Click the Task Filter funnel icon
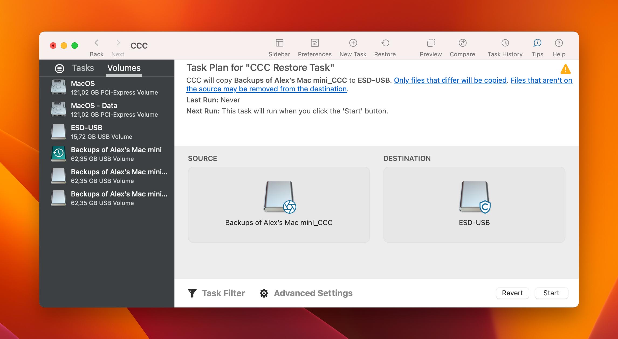 pyautogui.click(x=192, y=293)
